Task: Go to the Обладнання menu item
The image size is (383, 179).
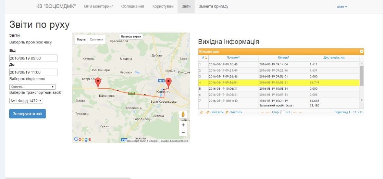Action: point(132,7)
